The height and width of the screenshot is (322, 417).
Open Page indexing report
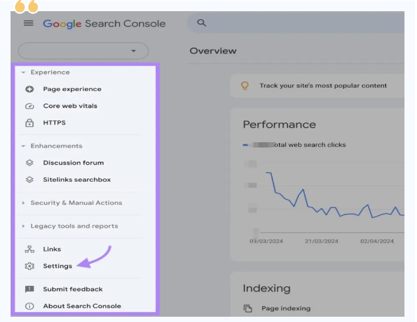coord(286,308)
